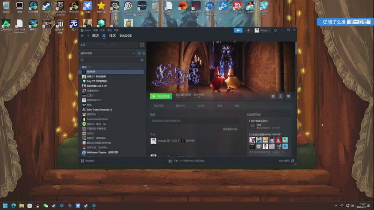Open the WeGame desktop icon
This screenshot has height=210, width=374.
pos(74,7)
